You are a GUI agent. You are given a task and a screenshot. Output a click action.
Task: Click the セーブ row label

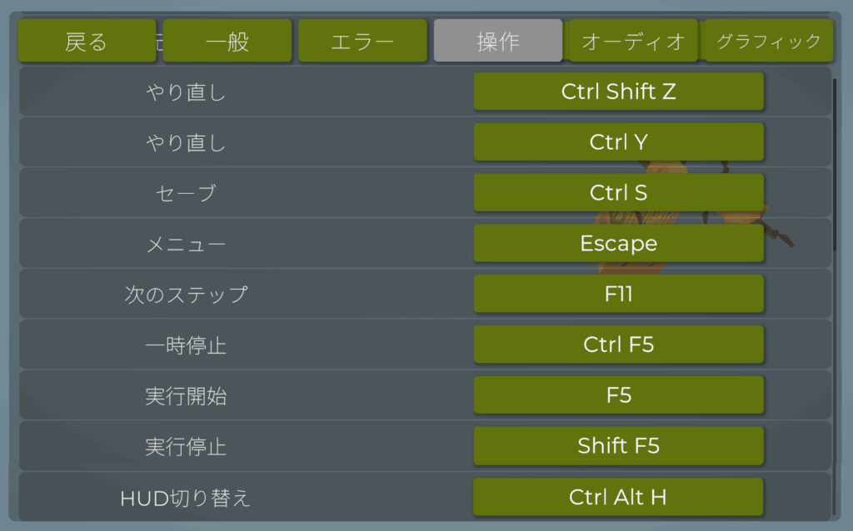pos(186,193)
